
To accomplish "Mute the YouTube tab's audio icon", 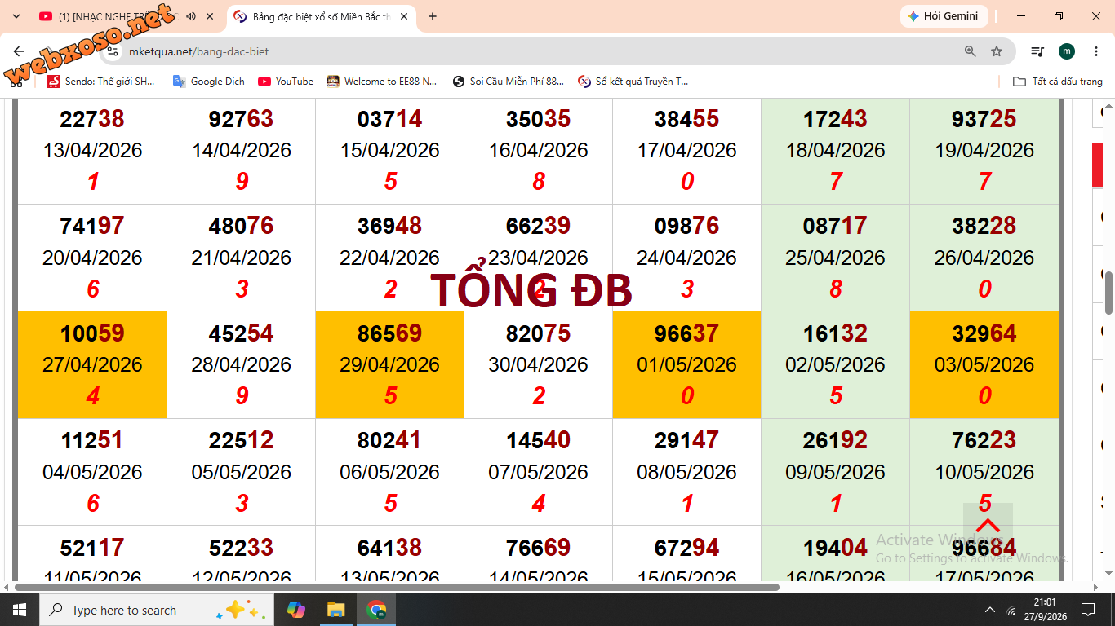I will click(x=191, y=16).
